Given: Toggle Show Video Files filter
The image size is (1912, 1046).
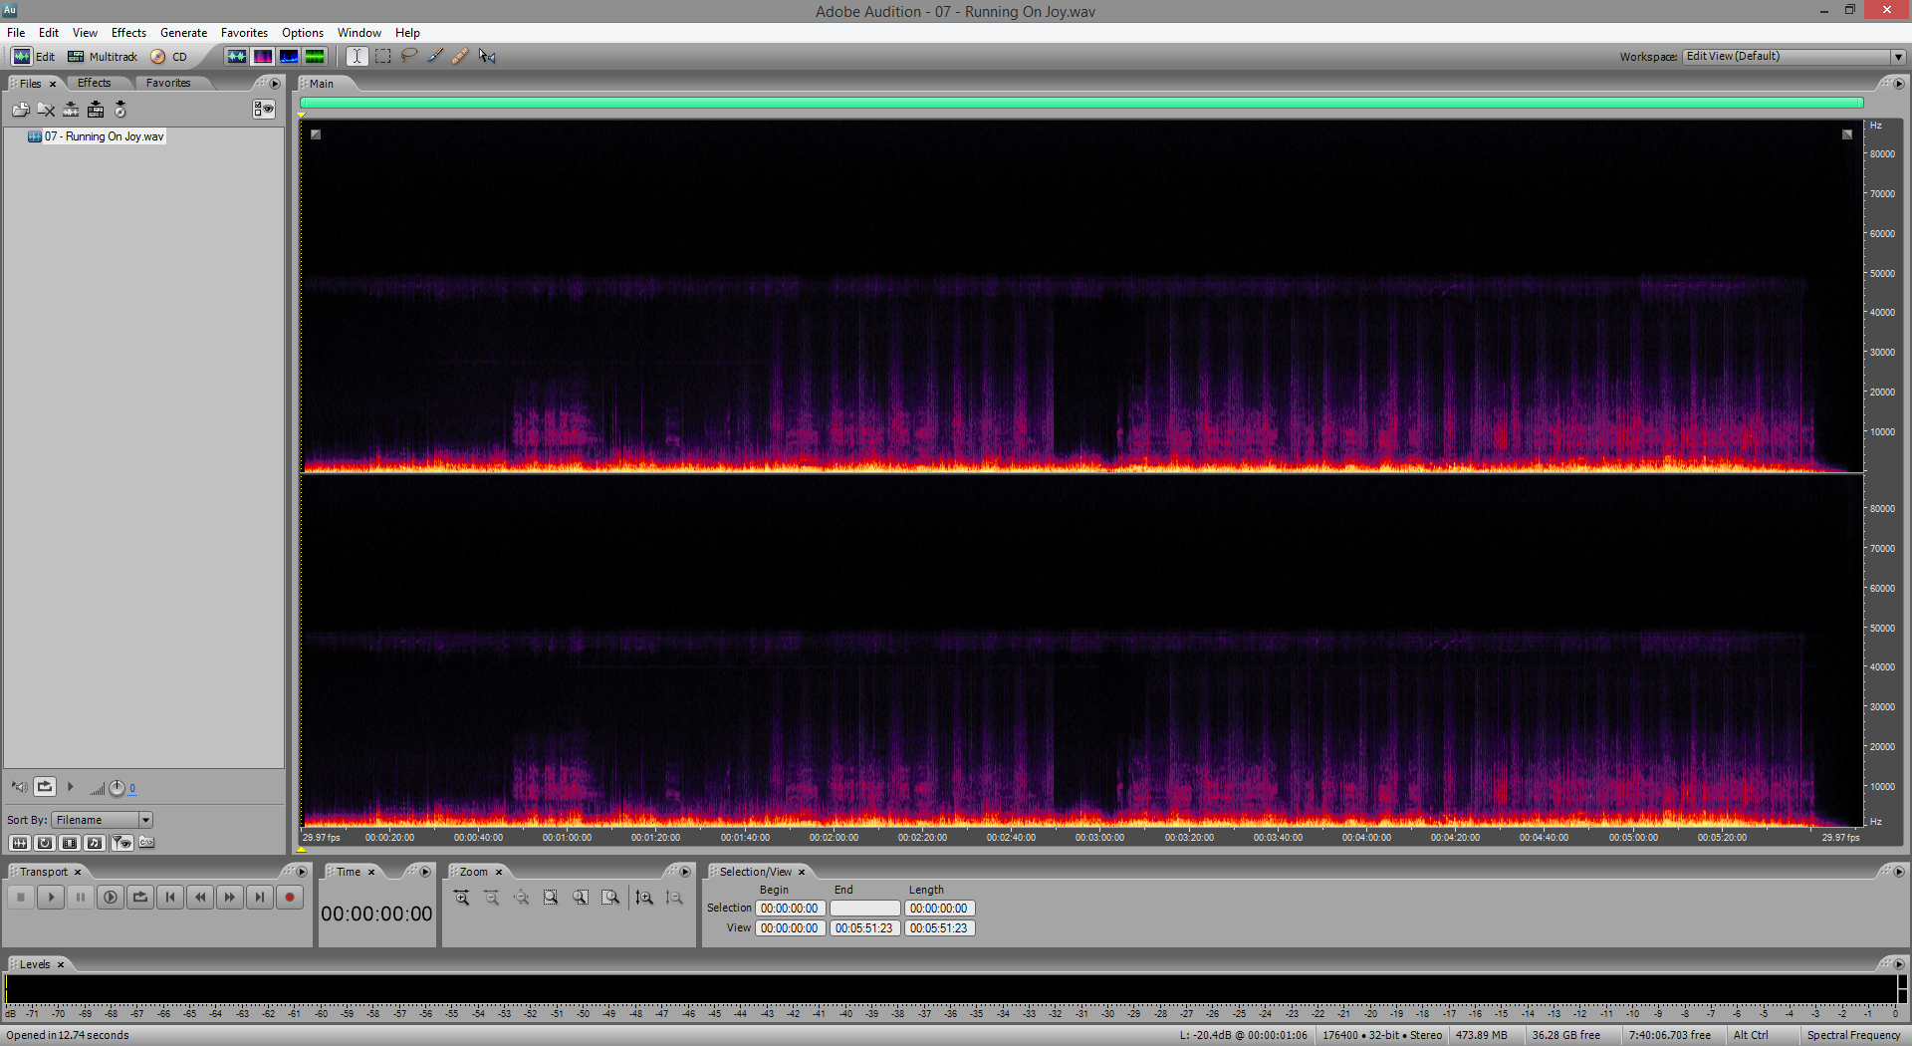Looking at the screenshot, I should 70,843.
